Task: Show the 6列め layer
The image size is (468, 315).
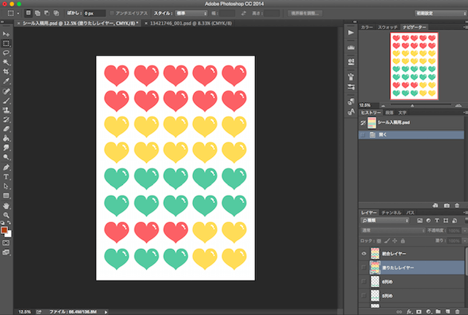Action: (363, 281)
